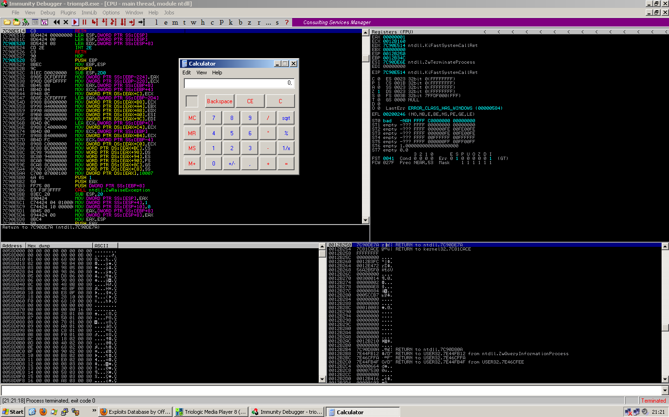669x417 pixels.
Task: Click the calculator sqrt button
Action: 286,118
